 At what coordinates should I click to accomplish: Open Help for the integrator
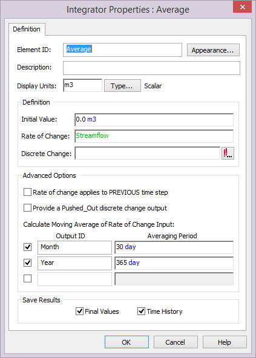(x=225, y=342)
